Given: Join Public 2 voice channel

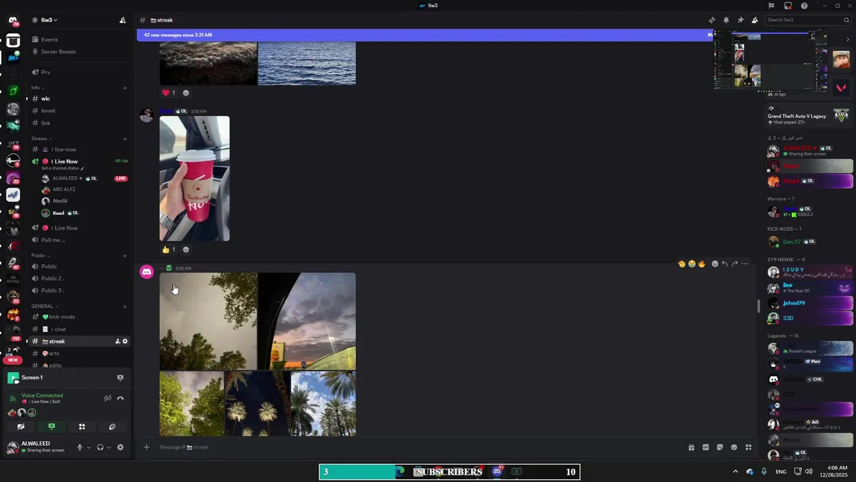Looking at the screenshot, I should pos(52,278).
